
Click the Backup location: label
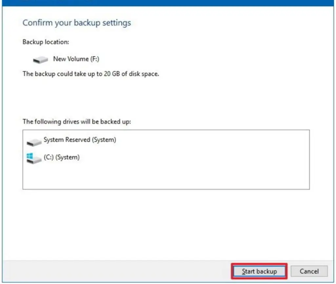46,42
